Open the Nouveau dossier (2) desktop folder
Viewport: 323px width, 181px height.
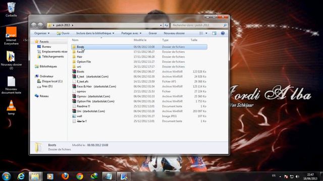tap(11, 60)
